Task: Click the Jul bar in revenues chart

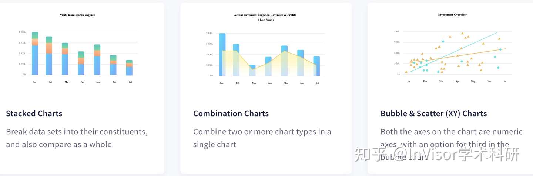Action: (316, 66)
